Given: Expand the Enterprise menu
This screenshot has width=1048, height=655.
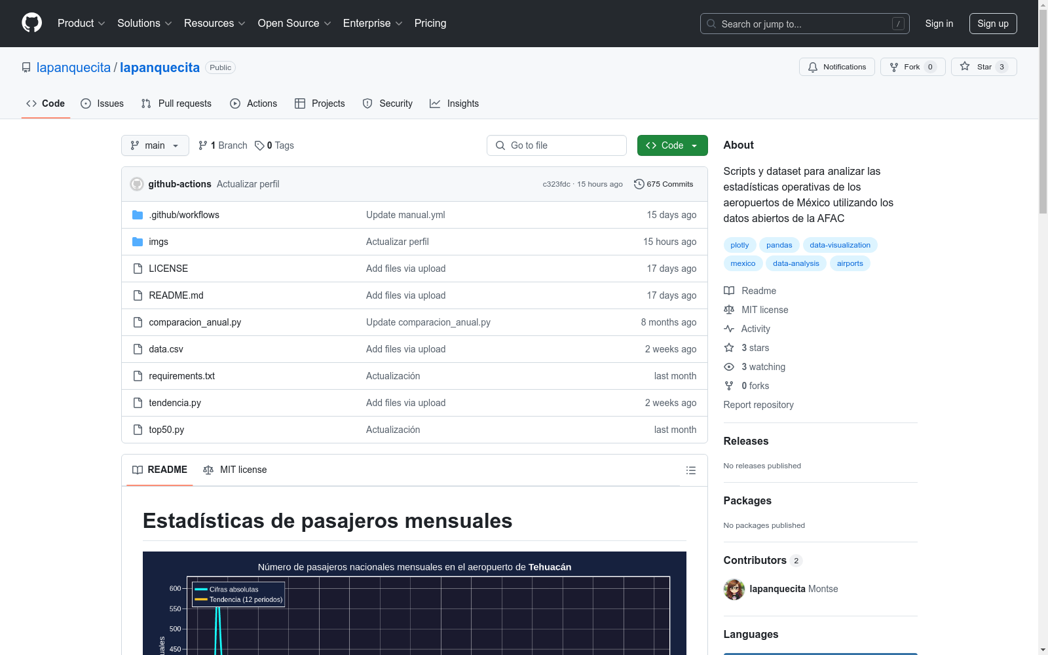Looking at the screenshot, I should (x=373, y=24).
